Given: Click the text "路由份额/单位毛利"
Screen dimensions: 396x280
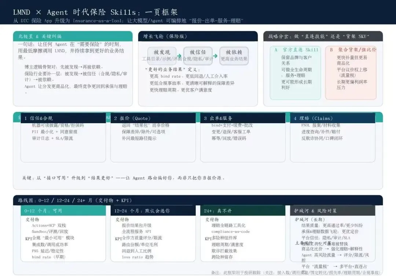Looking at the screenshot, I should pyautogui.click(x=140, y=244).
